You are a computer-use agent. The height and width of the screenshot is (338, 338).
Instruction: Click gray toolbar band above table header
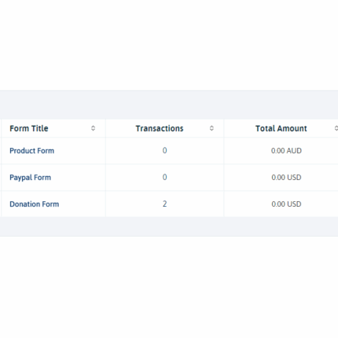pos(169,105)
